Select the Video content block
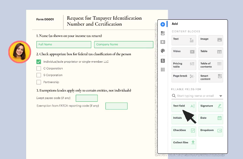Screen dimensions: 243x159 184,52
